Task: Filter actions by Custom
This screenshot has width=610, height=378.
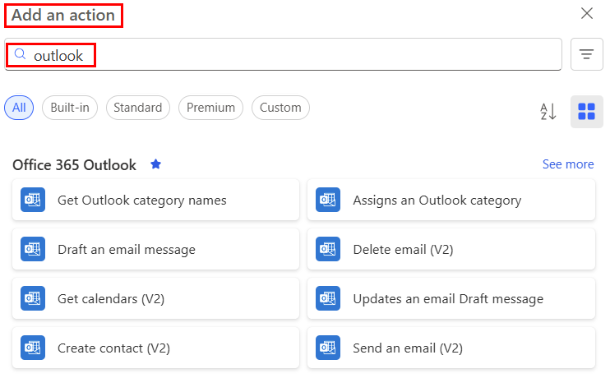Action: point(280,107)
